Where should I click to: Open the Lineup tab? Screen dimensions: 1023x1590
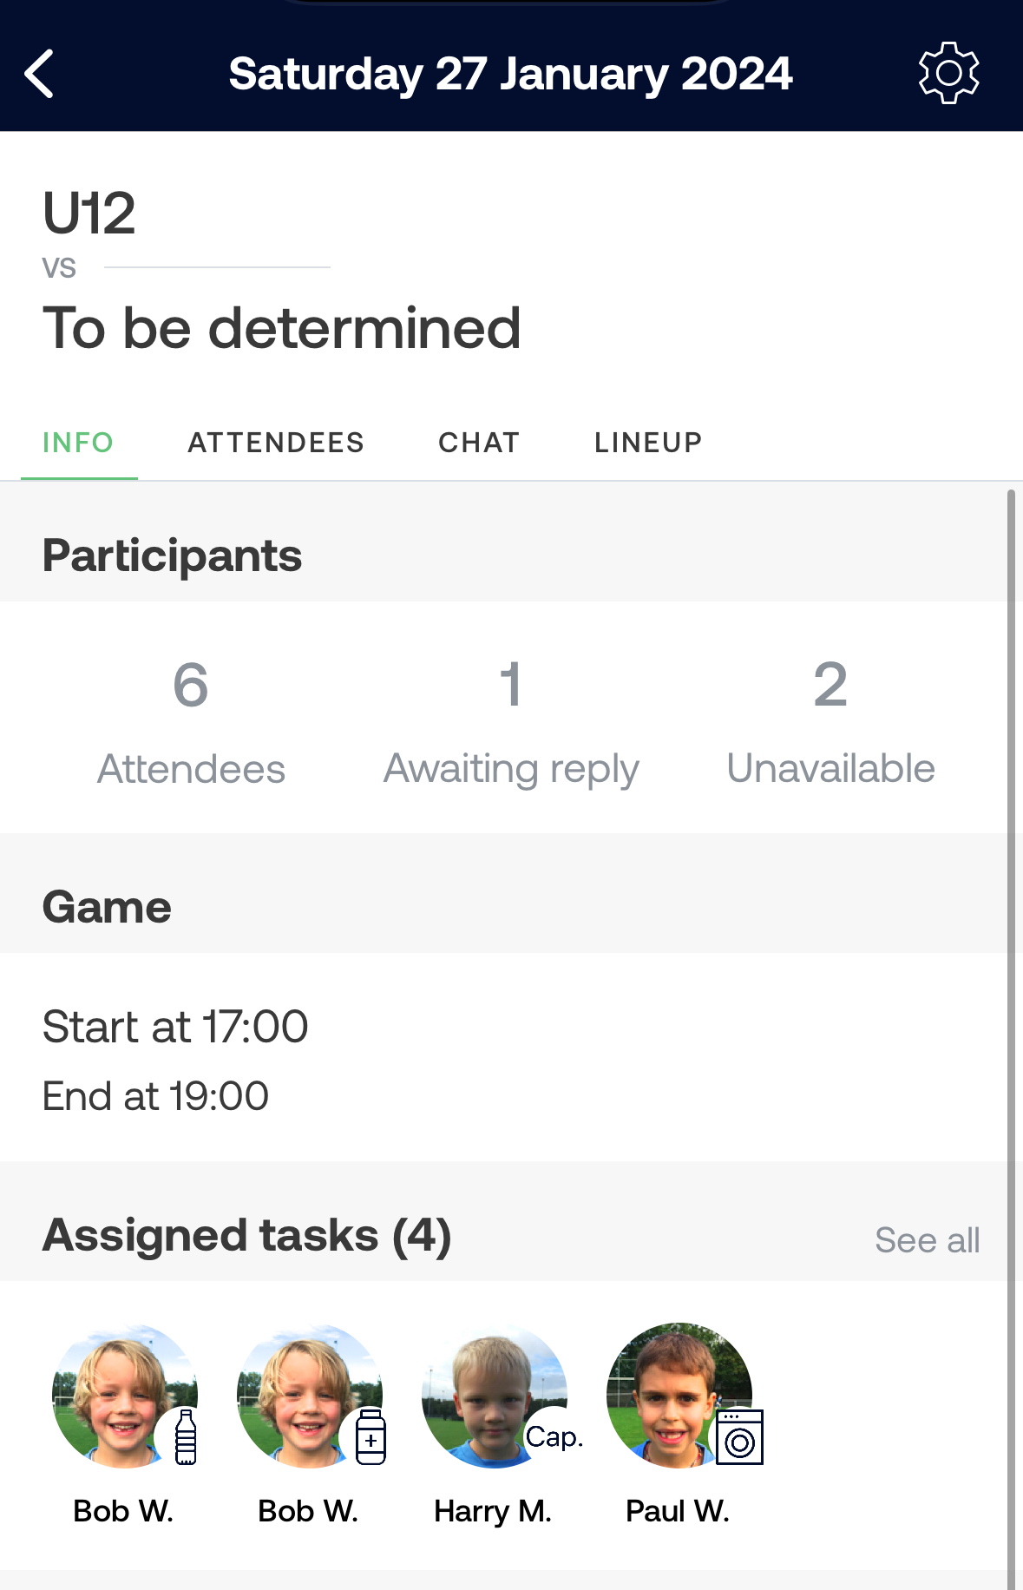648,443
